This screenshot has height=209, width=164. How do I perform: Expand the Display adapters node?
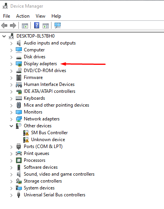point(12,64)
